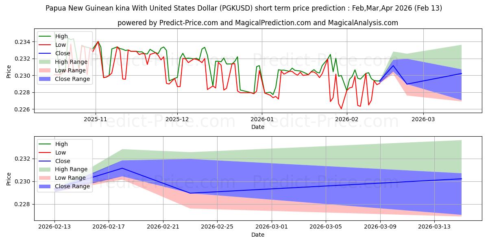Click the Date axis label under top chart

click(258, 127)
